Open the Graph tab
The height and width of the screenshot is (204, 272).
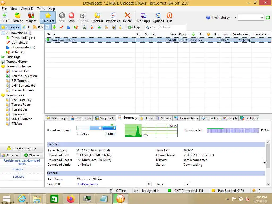pos(230,118)
